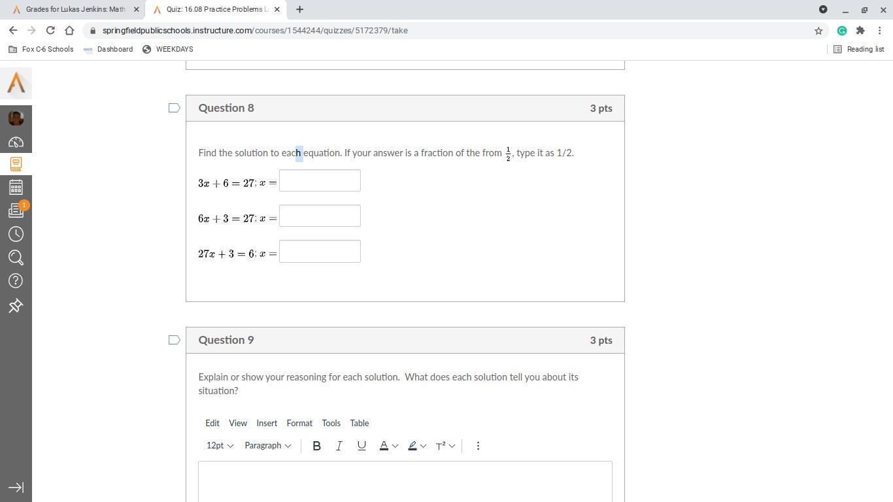This screenshot has width=893, height=502.
Task: Open the Reading list panel
Action: pos(858,49)
